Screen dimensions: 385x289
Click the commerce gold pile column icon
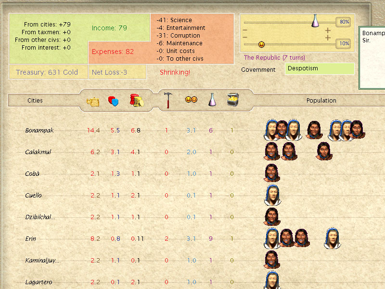coord(92,101)
